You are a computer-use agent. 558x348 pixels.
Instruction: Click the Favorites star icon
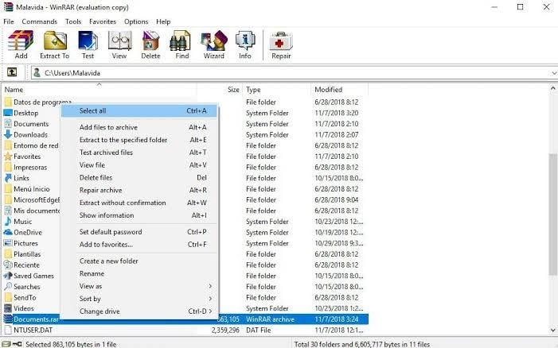click(8, 157)
